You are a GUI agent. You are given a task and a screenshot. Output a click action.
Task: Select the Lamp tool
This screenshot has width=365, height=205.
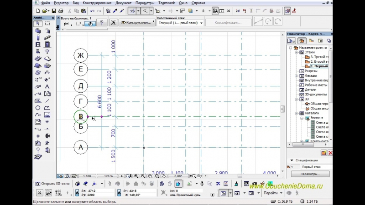click(47, 51)
